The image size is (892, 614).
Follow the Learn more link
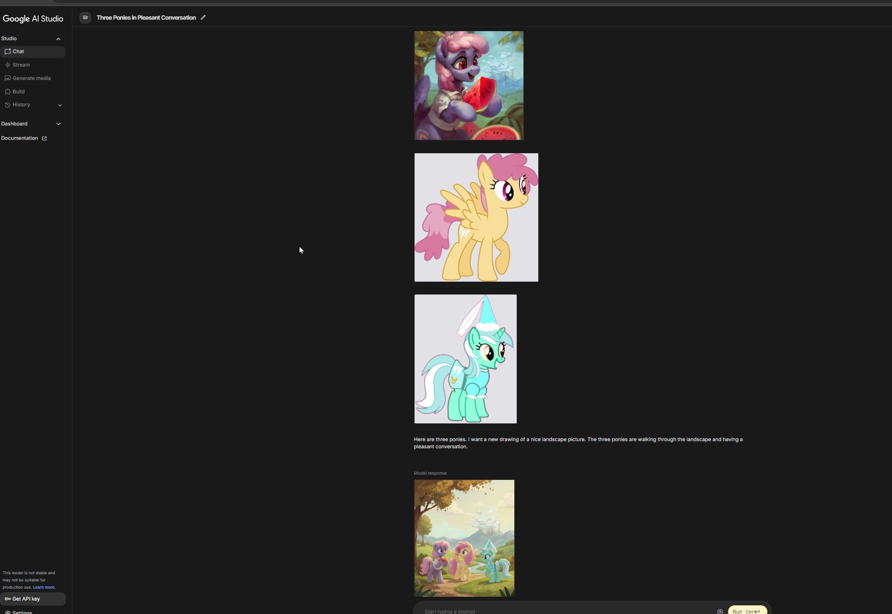[x=43, y=587]
